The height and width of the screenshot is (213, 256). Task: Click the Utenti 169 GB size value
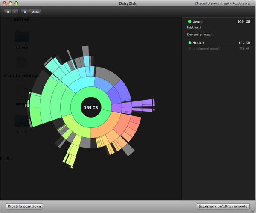(244, 21)
